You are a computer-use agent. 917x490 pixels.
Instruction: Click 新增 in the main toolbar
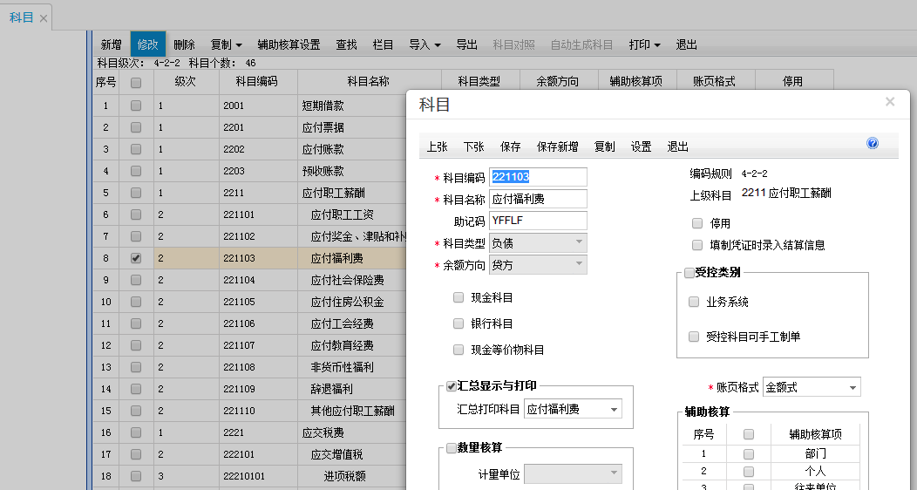pyautogui.click(x=111, y=44)
